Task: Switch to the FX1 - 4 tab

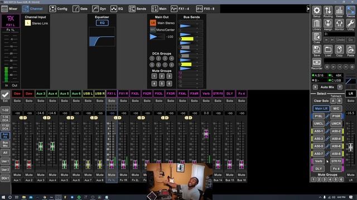Action: pos(180,9)
